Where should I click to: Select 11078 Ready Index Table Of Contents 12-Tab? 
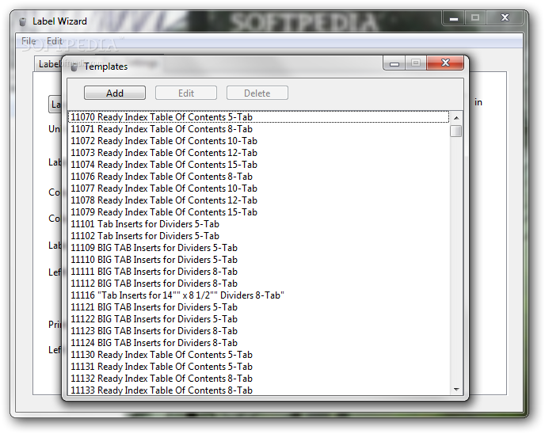pos(258,200)
